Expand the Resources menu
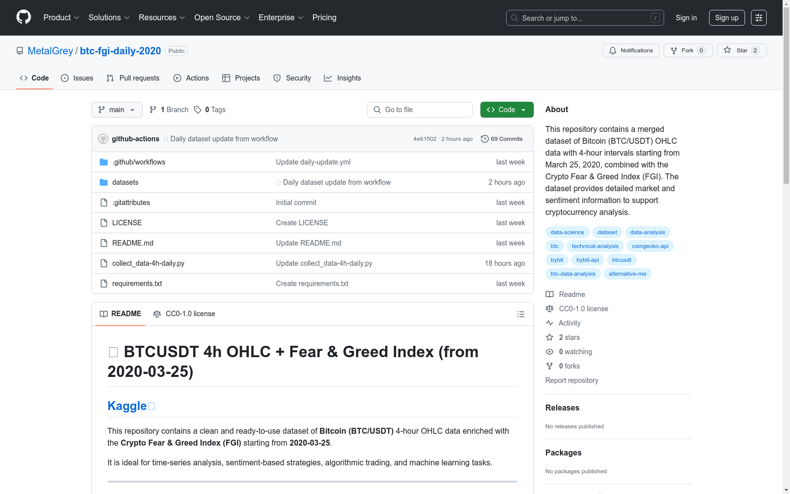The height and width of the screenshot is (494, 790). point(162,18)
